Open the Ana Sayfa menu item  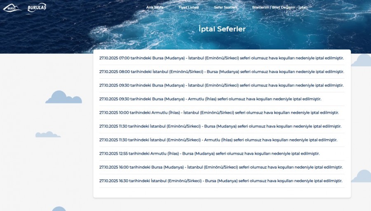[x=155, y=7]
